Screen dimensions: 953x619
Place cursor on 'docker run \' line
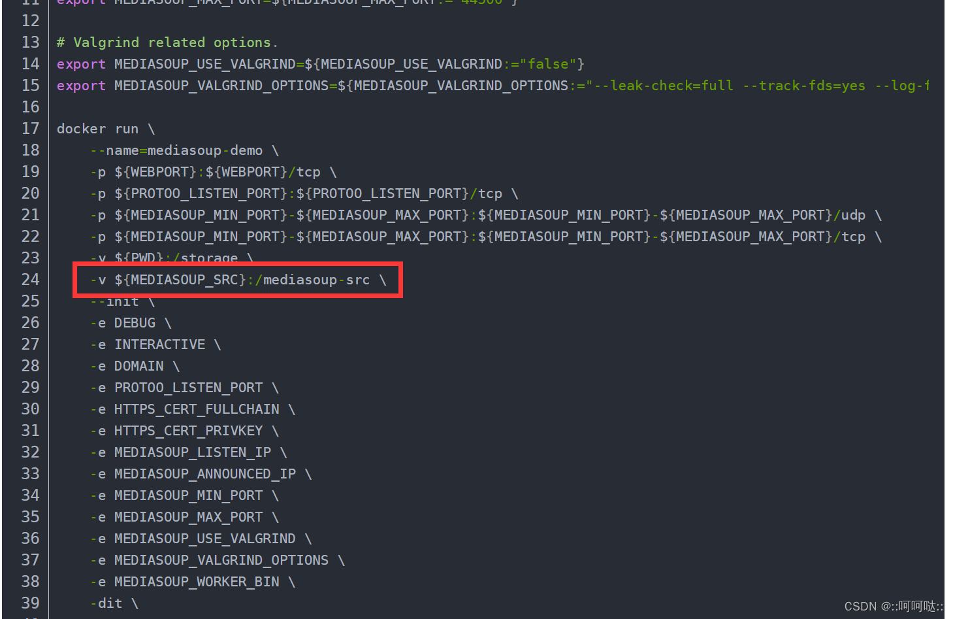click(x=106, y=129)
